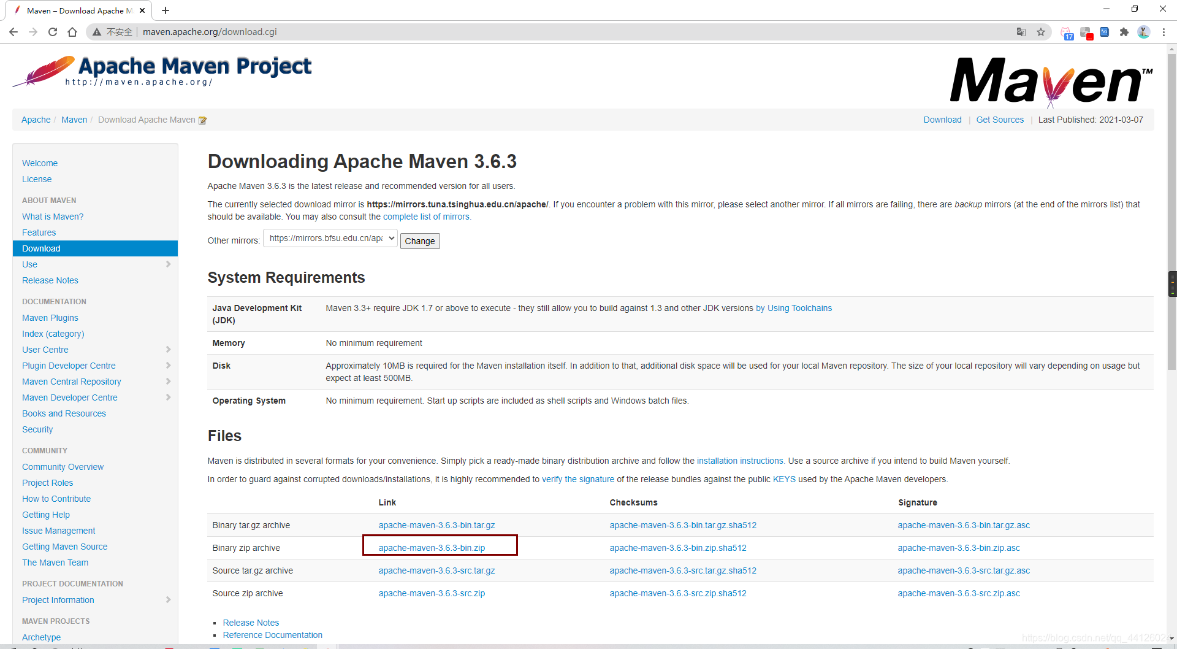Viewport: 1177px width, 649px height.
Task: Open the other mirrors dropdown
Action: [330, 238]
